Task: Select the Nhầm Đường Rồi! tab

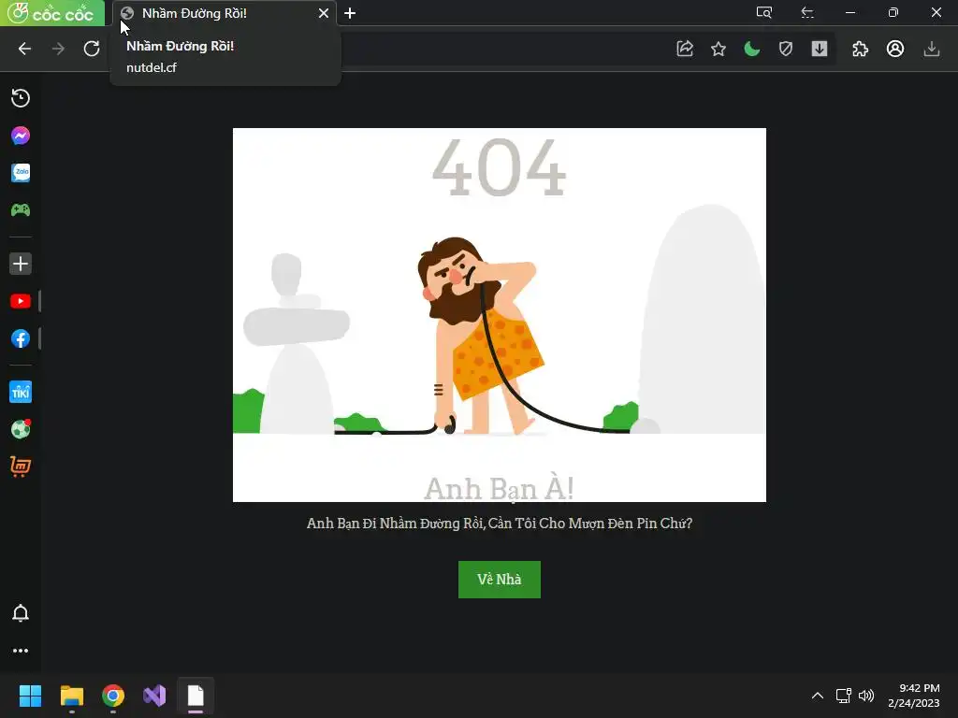Action: click(x=225, y=13)
